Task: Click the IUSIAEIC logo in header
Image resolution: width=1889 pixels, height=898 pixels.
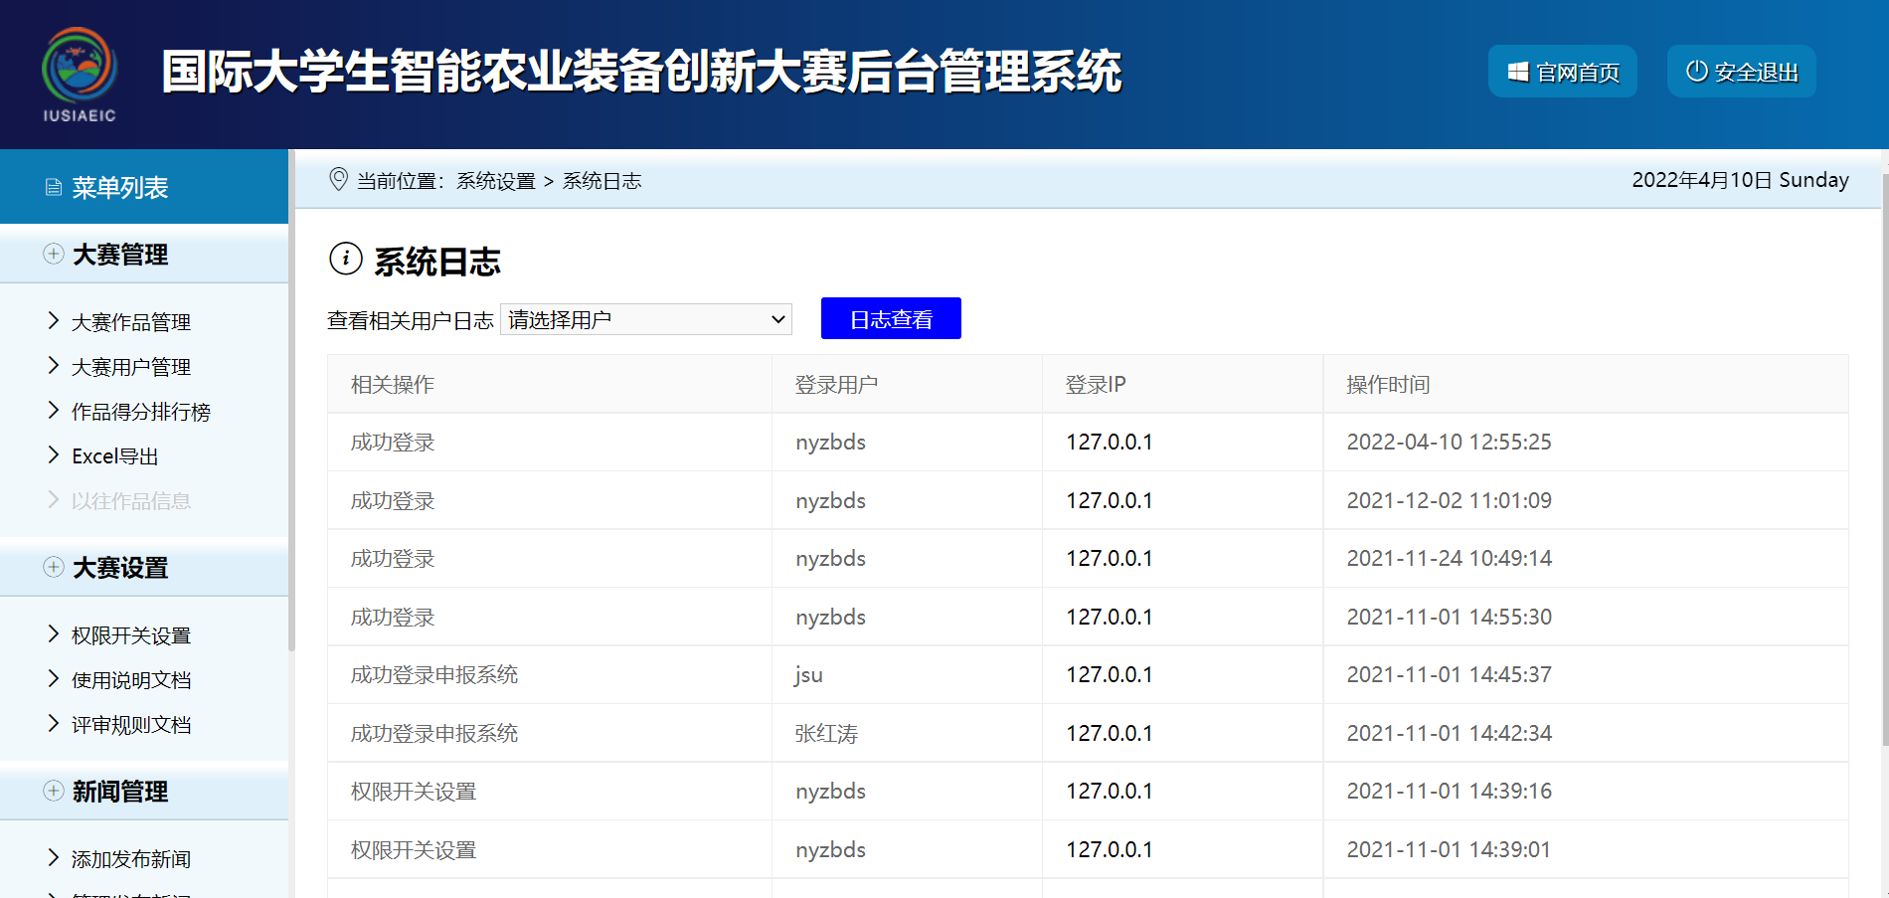Action: (80, 74)
